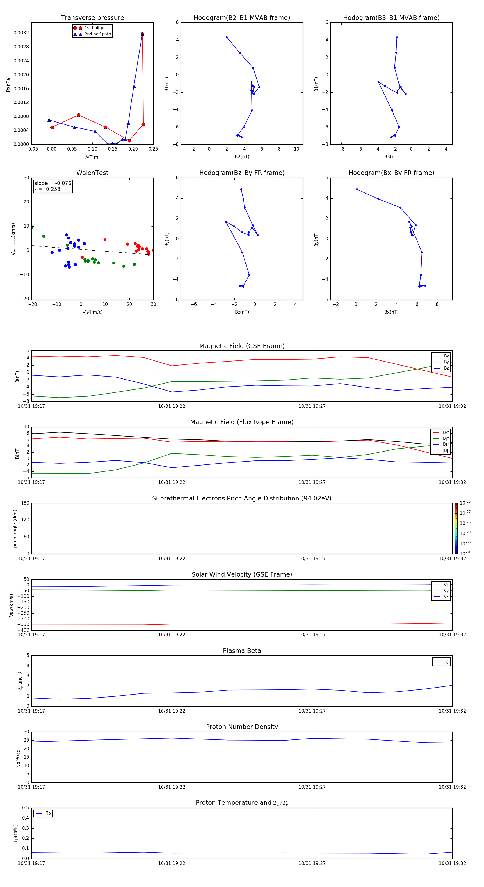This screenshot has width=484, height=887.
Task: Click the 'Hodogram(Bz_By FR frame)' title
Action: point(242,173)
